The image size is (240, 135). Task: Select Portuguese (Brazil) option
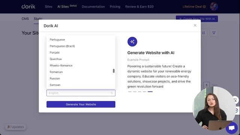pyautogui.click(x=81, y=46)
